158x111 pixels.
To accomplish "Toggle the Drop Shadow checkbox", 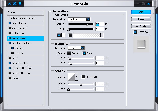I will point(10,23).
